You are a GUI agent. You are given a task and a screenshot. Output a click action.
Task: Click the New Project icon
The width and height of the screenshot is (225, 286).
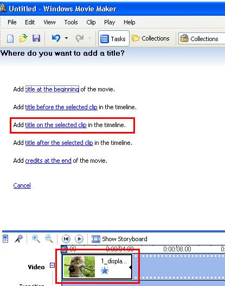pos(10,38)
